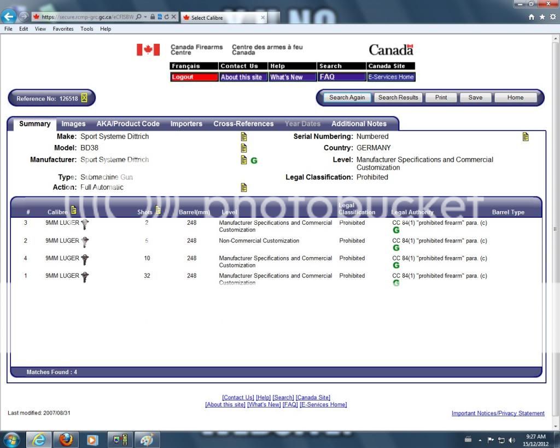Open the Cross-References tab
Image resolution: width=560 pixels, height=448 pixels.
[x=243, y=124]
